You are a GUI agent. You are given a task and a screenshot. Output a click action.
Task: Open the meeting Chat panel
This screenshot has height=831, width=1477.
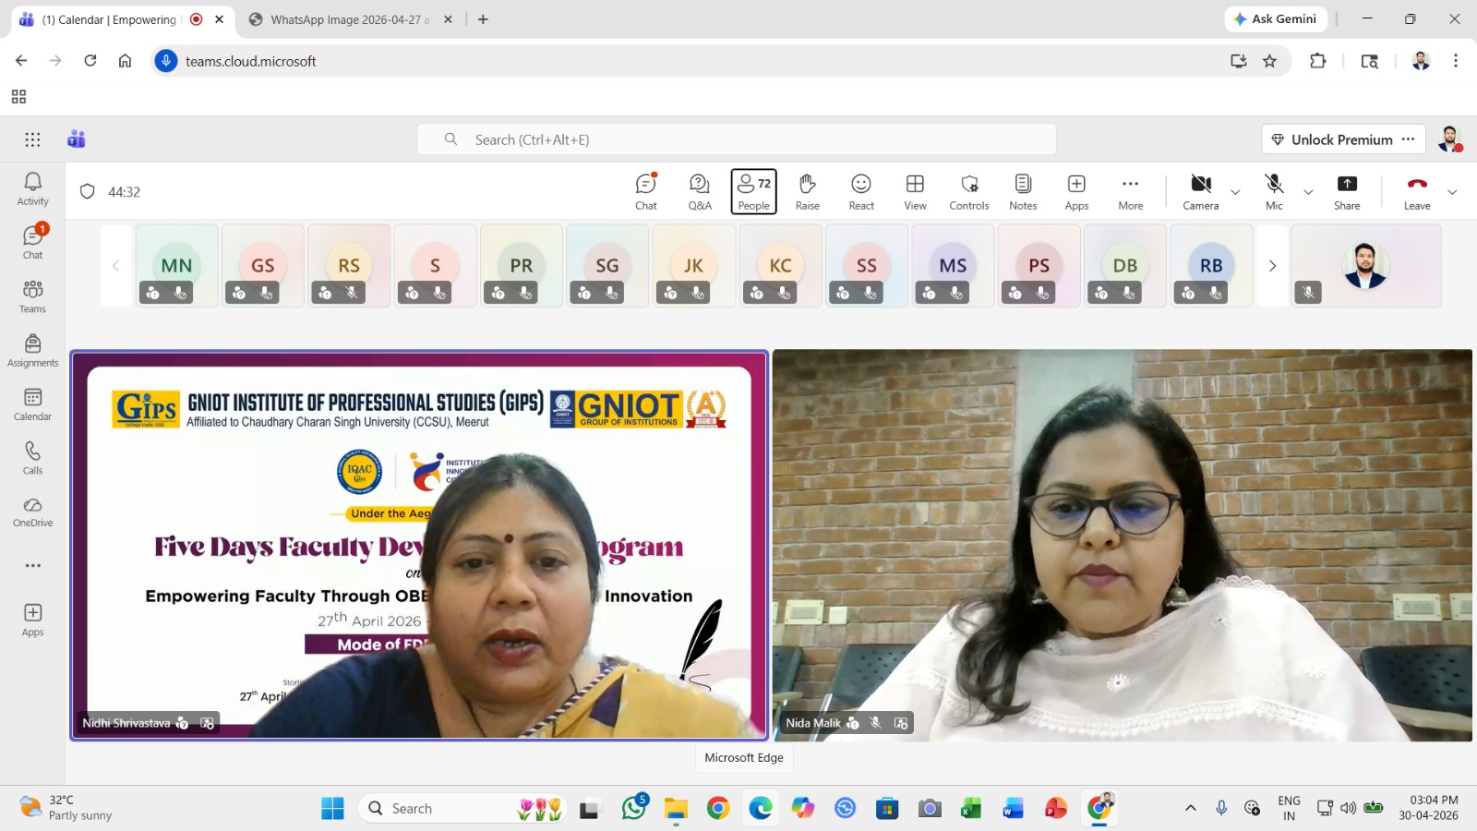pos(646,192)
